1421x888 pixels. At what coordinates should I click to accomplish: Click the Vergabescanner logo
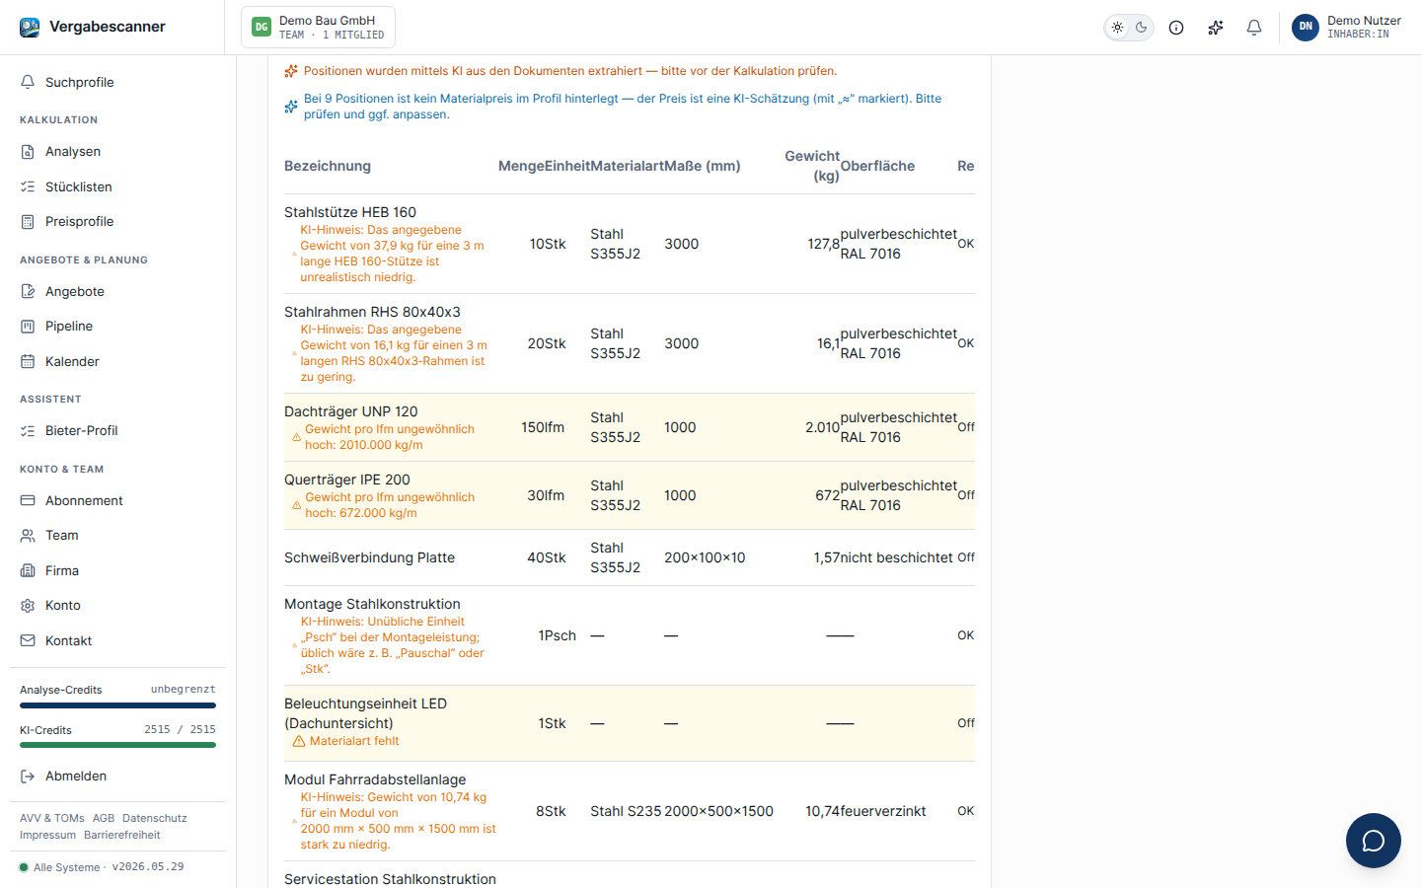tap(93, 27)
